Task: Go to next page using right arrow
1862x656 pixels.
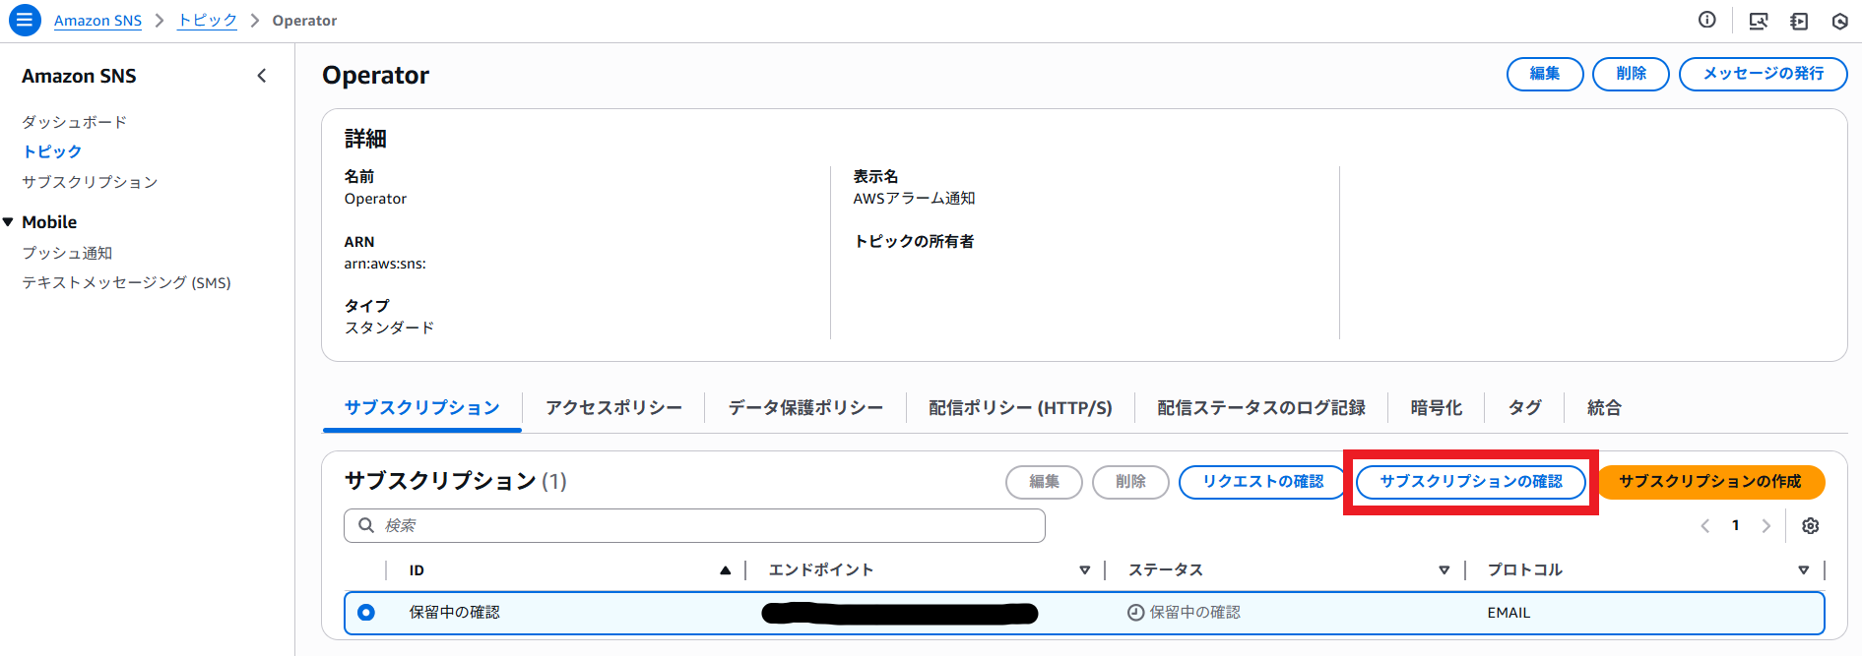Action: tap(1766, 526)
